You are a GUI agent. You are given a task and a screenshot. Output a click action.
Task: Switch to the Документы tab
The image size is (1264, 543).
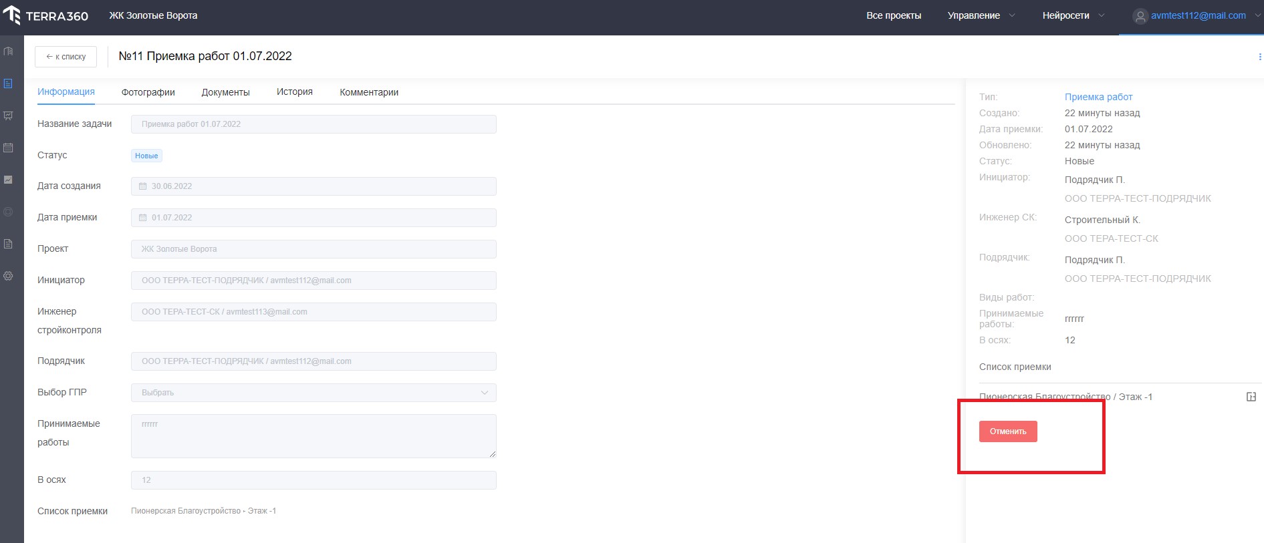[x=226, y=92]
